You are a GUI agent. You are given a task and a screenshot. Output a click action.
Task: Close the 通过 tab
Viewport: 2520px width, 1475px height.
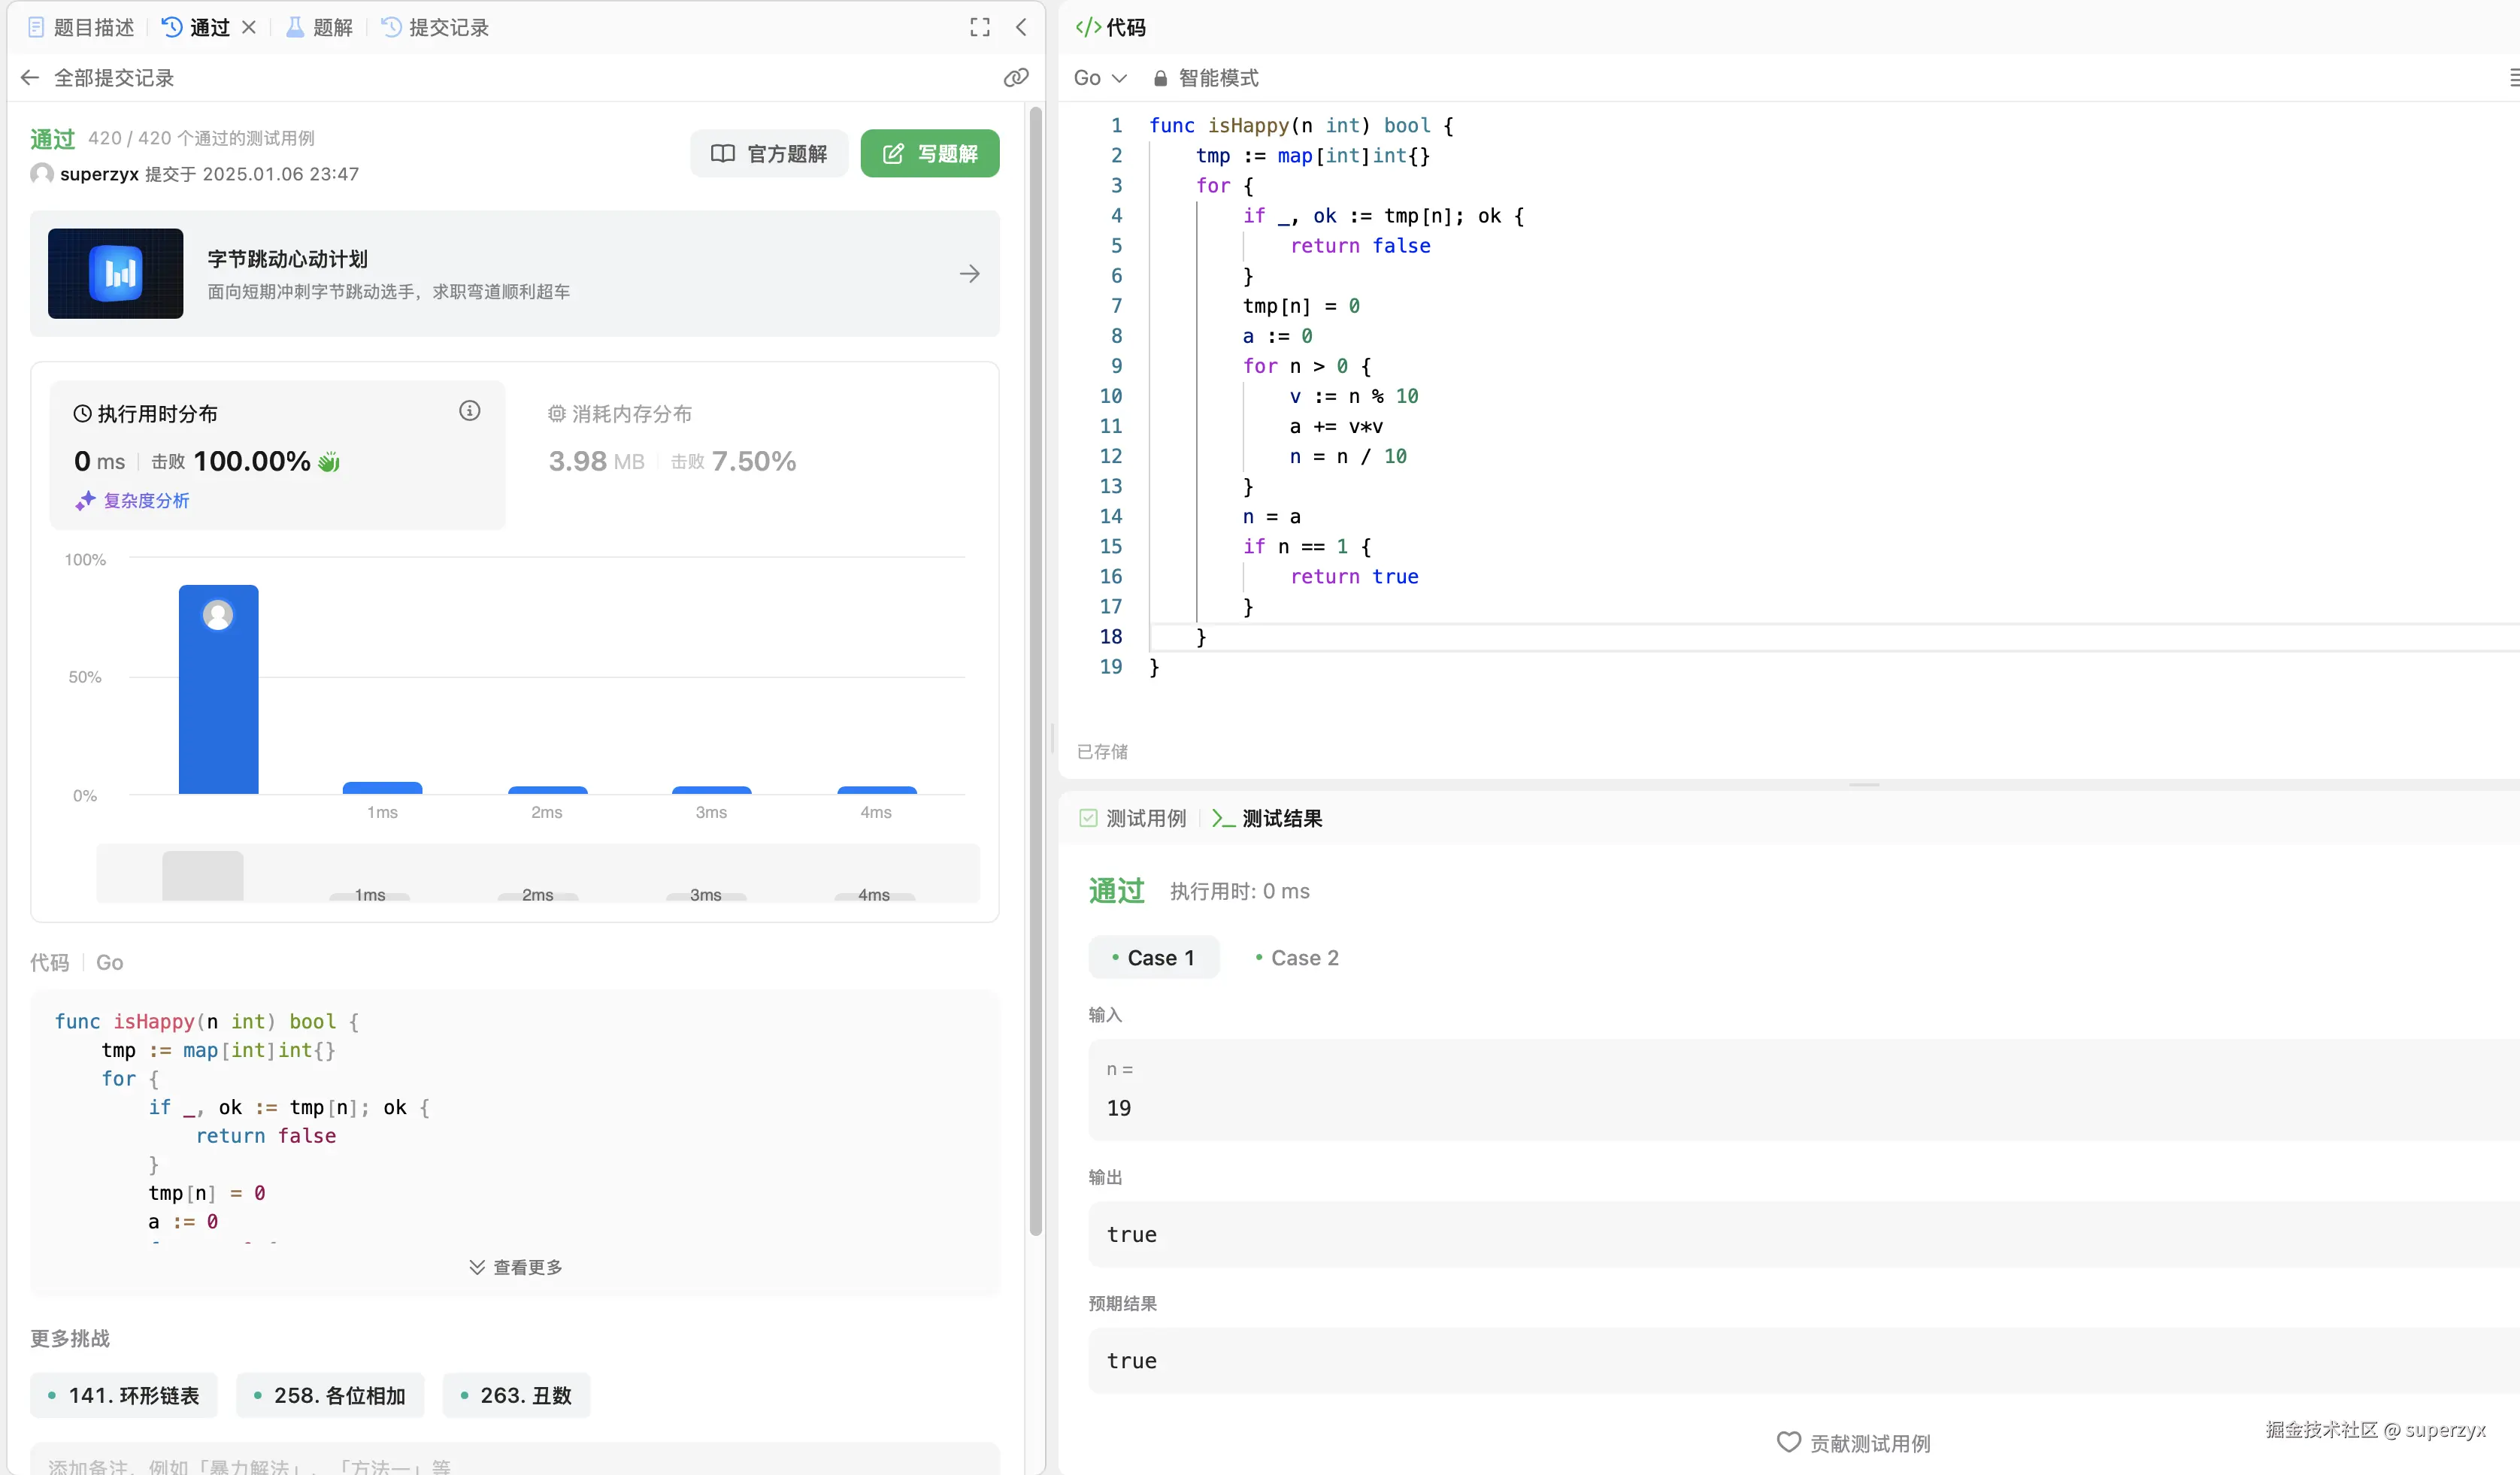point(249,27)
